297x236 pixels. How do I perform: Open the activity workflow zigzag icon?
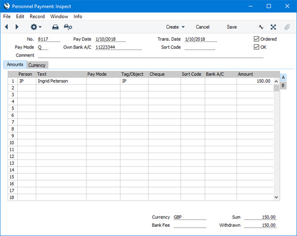[261, 27]
